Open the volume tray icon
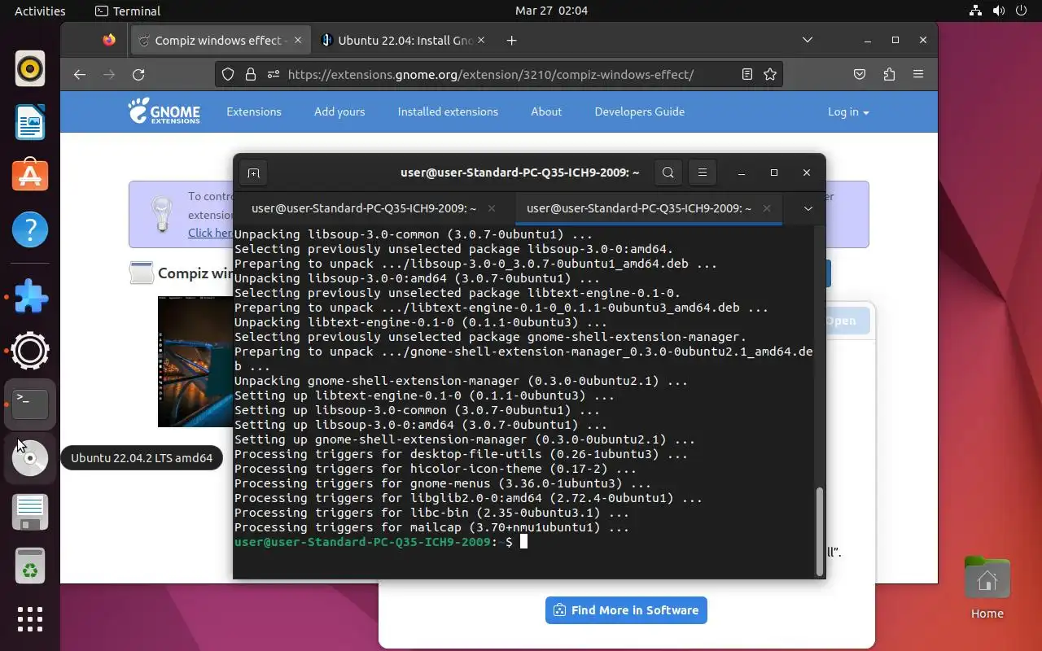 point(999,11)
